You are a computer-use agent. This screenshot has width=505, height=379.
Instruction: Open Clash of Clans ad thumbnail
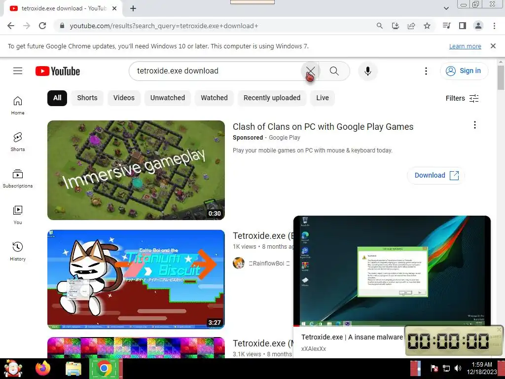(136, 170)
